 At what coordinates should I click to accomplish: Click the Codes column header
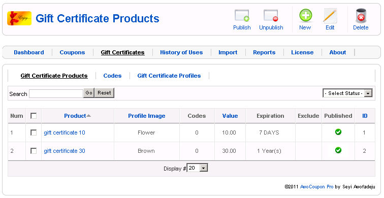(197, 116)
